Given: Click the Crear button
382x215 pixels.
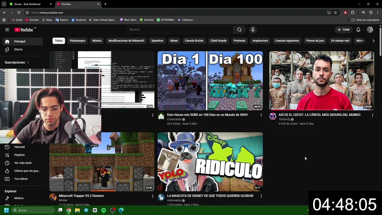Looking at the screenshot, I should 344,30.
